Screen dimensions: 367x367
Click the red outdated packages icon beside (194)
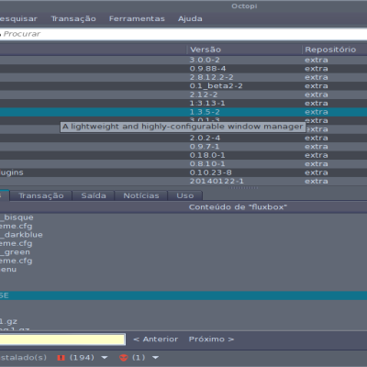pos(61,358)
